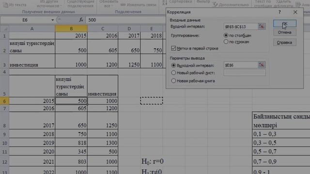This screenshot has height=174, width=310.
Task: Focus the Входной интервал field $B$5:$C$13
Action: click(x=241, y=27)
